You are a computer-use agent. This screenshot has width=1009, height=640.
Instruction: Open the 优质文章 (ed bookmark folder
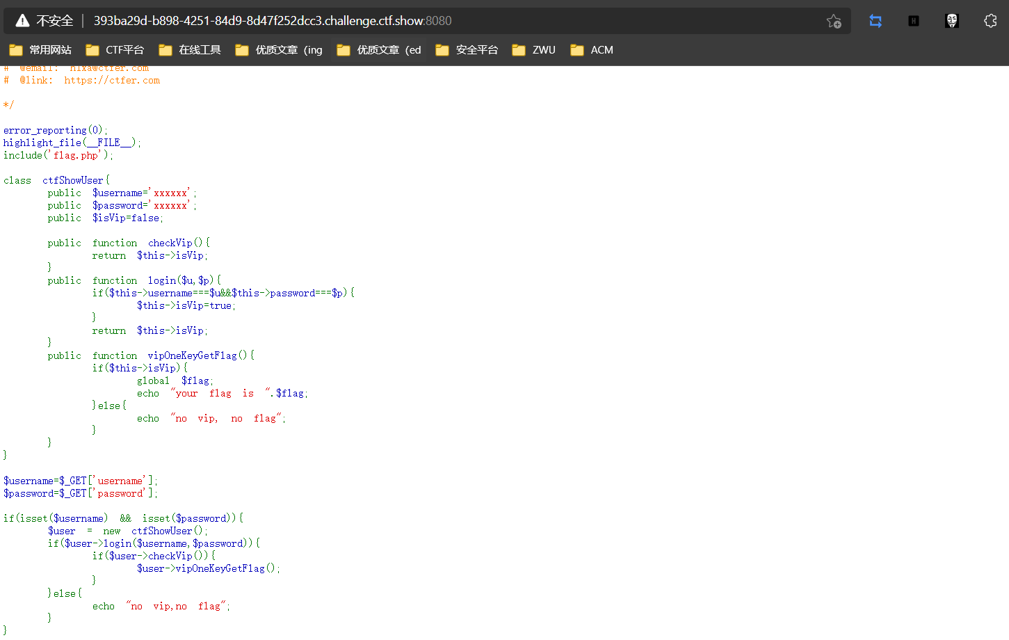pyautogui.click(x=379, y=50)
